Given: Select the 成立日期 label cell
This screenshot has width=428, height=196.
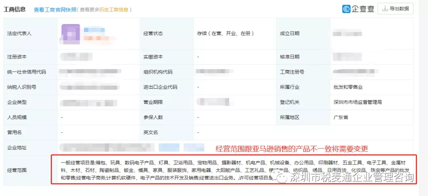Looking at the screenshot, I should pos(303,34).
